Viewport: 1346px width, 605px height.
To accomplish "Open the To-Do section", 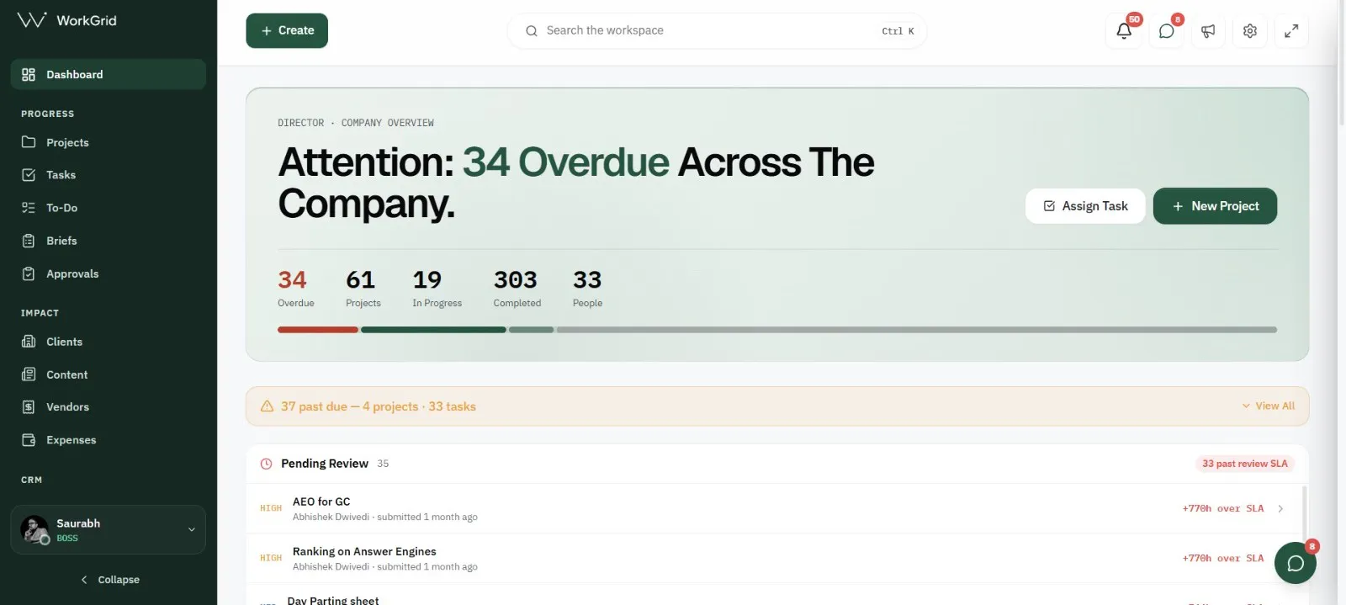I will coord(109,208).
